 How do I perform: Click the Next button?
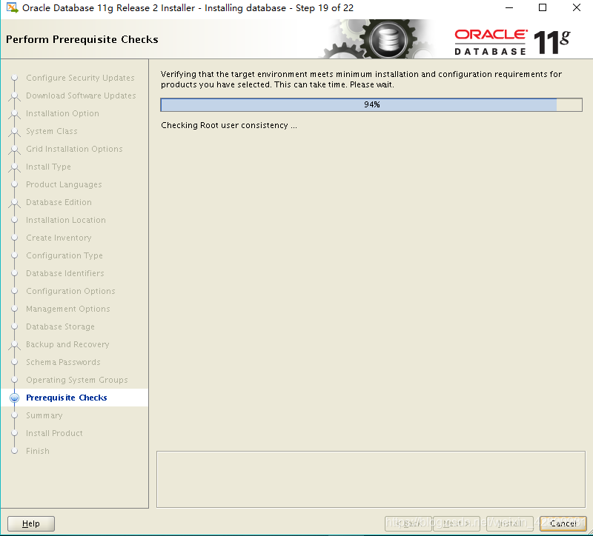pyautogui.click(x=457, y=523)
